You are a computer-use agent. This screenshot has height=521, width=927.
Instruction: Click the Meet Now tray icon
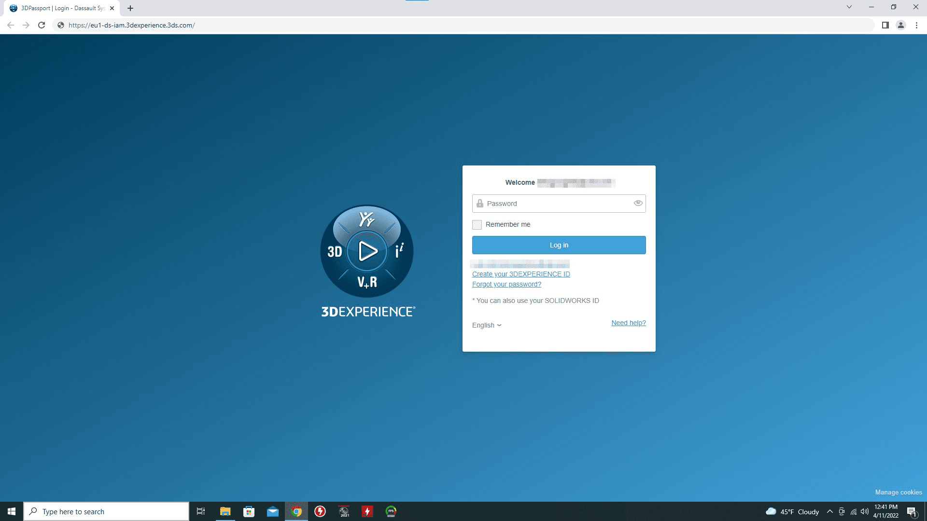tap(842, 511)
